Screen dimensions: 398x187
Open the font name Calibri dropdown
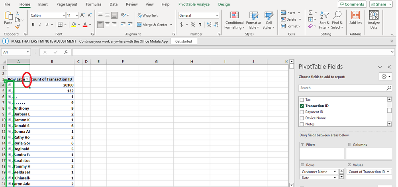[63, 16]
